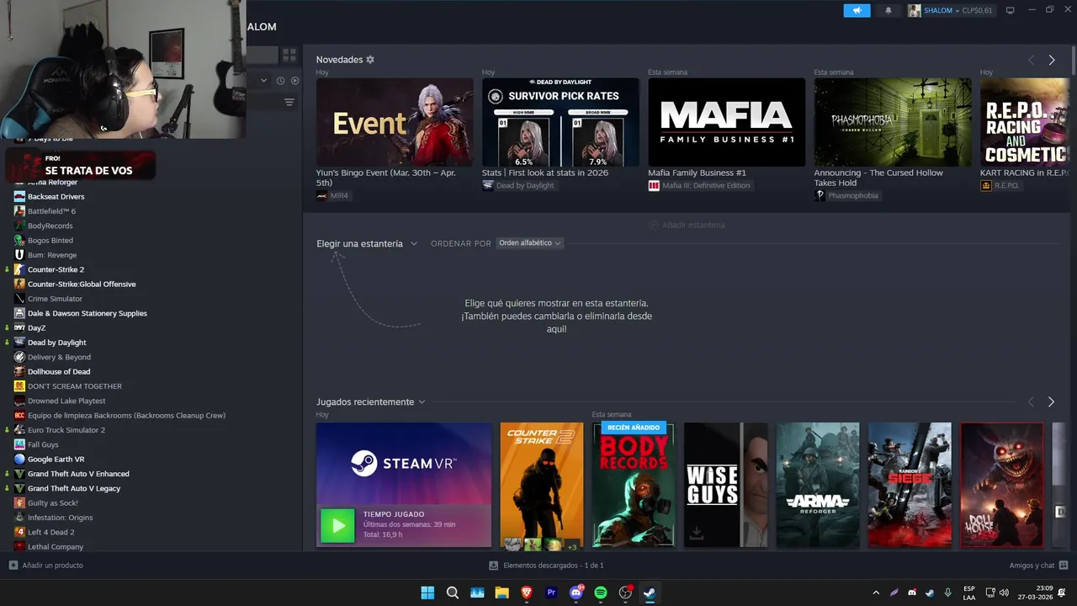Open Wise Guys recent game cover

tap(725, 486)
